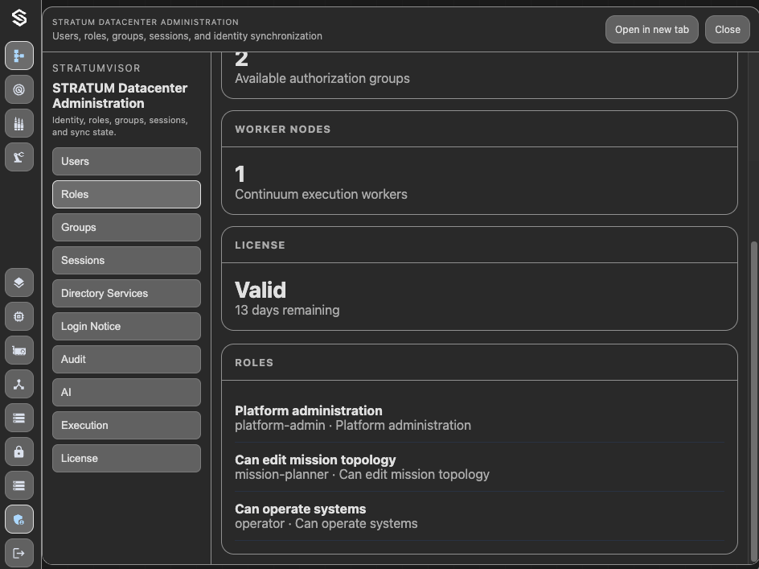Open Directory Services settings
Screen dimensions: 759x569
pyautogui.click(x=126, y=293)
